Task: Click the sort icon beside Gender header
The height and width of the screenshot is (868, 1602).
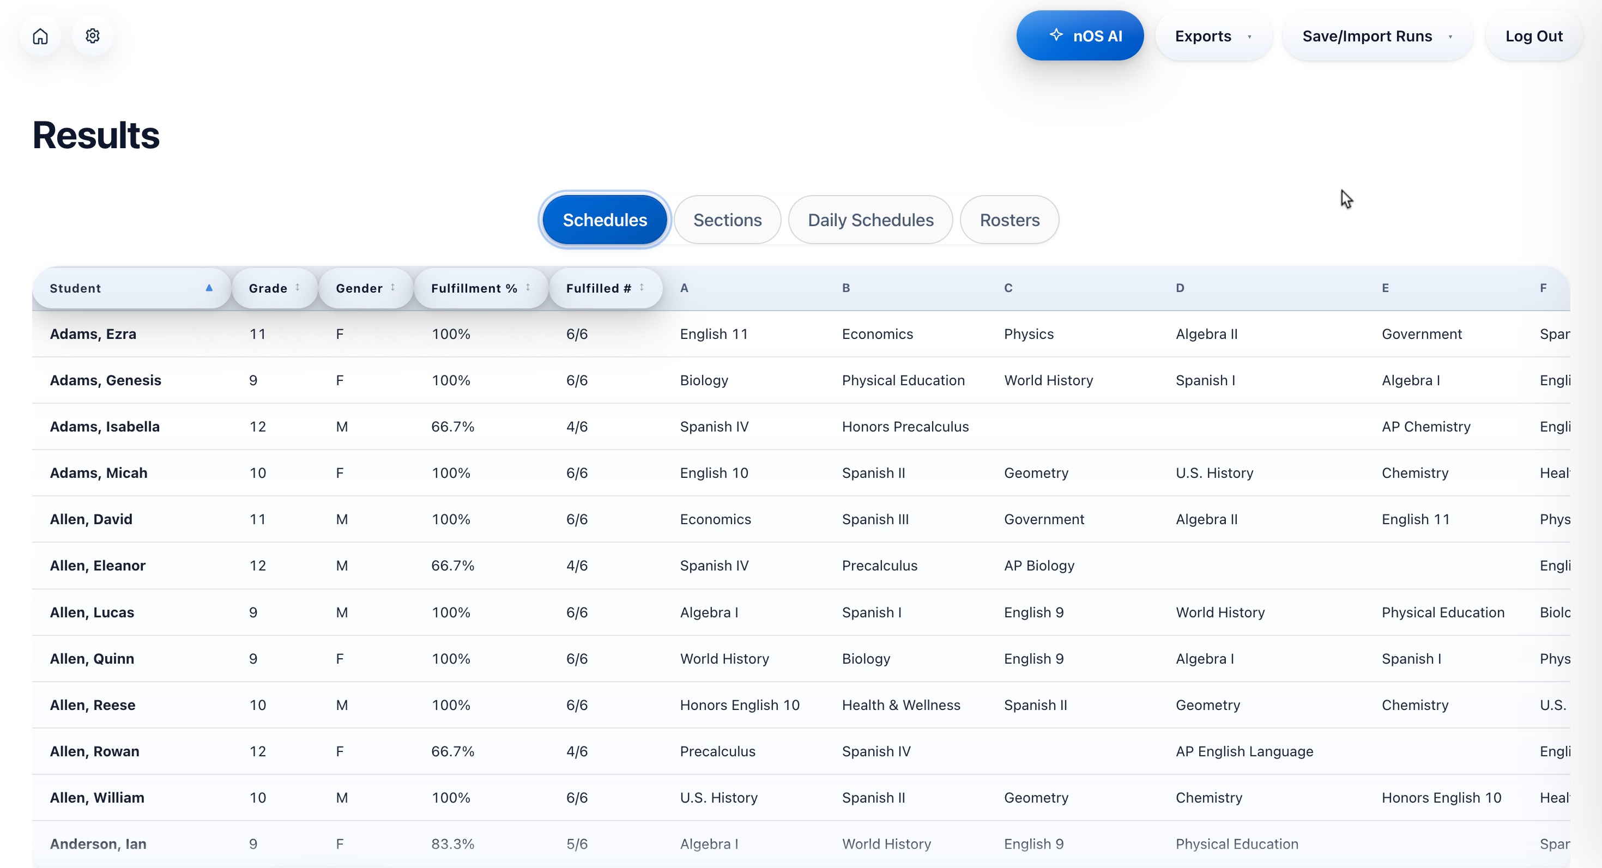Action: point(392,288)
